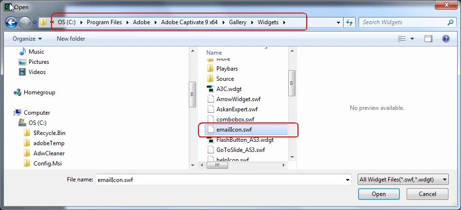The width and height of the screenshot is (461, 210).
Task: Click the FlashButton_AS3.wdgt file icon
Action: point(210,140)
